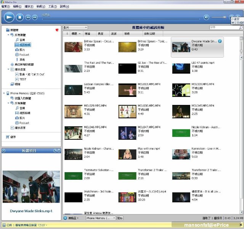
Task: Stop playback with the Stop button
Action: pos(20,17)
